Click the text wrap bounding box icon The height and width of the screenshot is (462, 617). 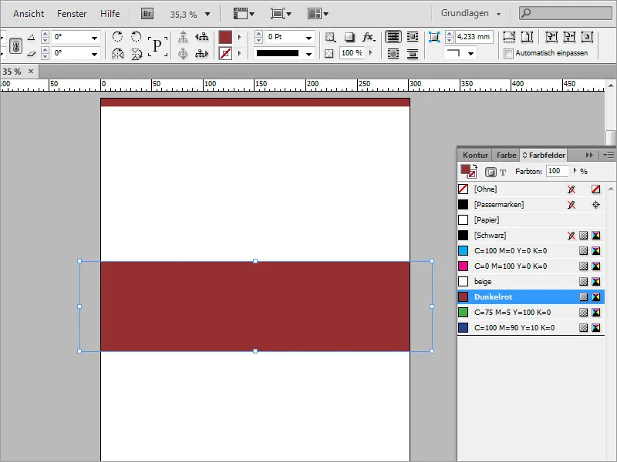tap(413, 37)
